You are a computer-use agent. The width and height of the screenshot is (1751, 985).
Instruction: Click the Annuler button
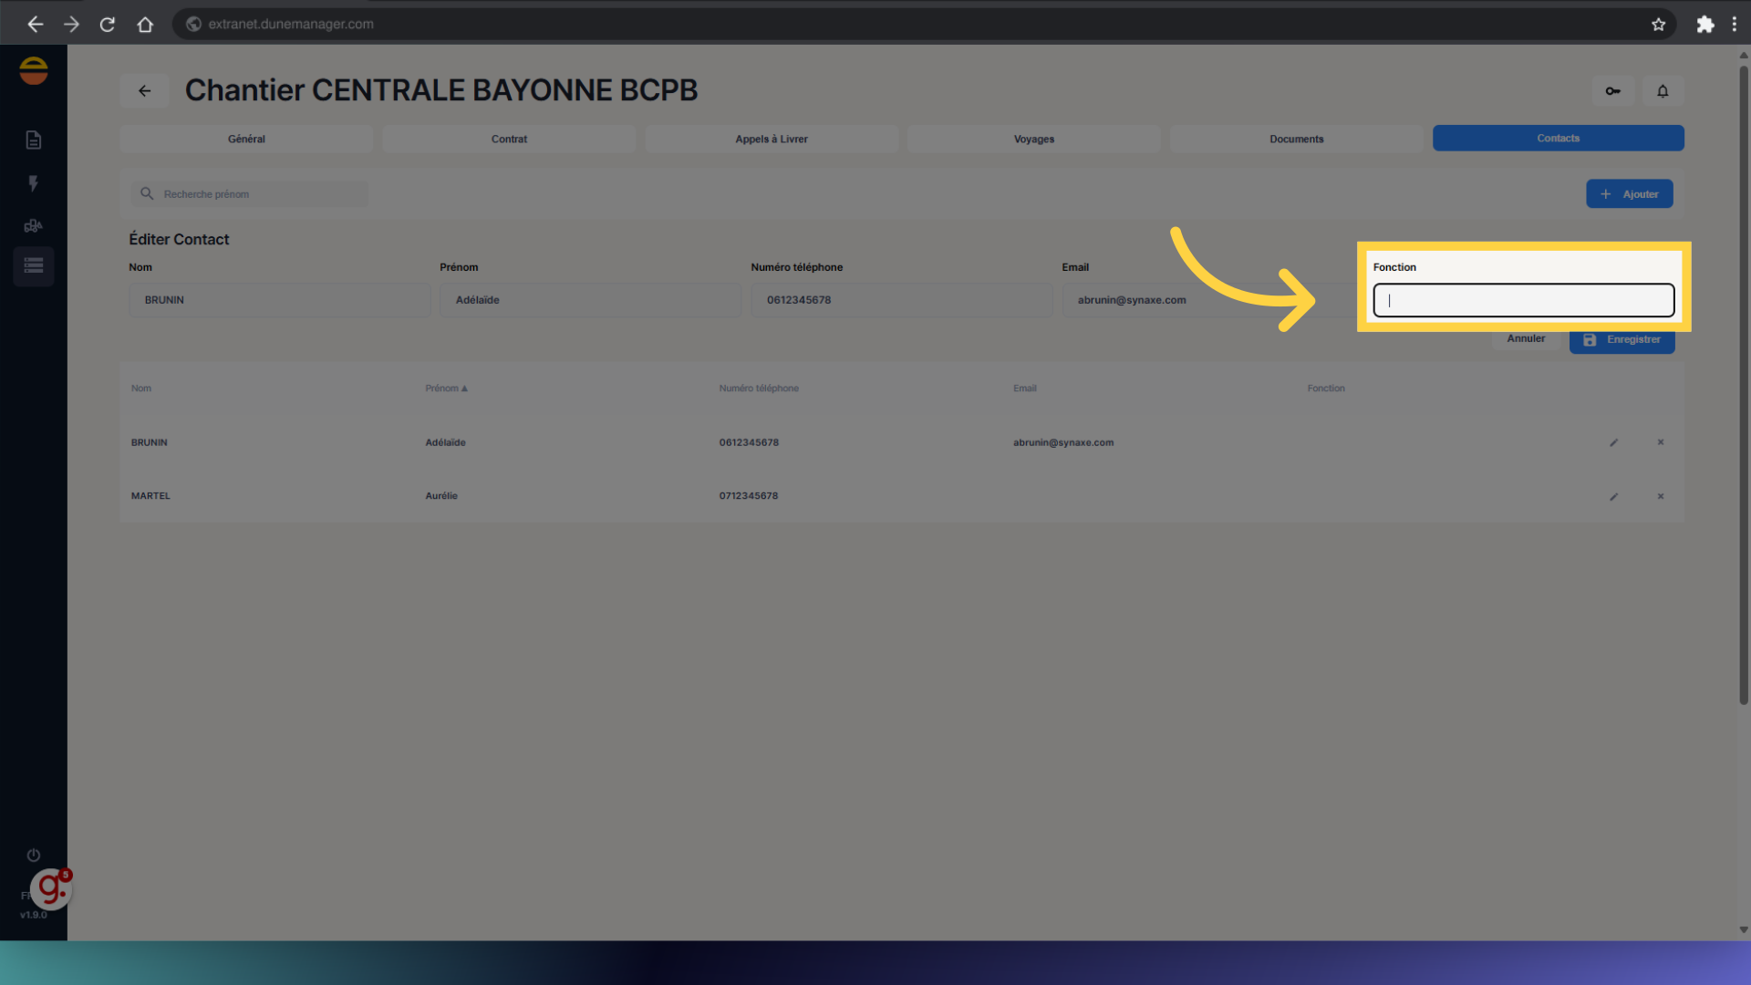1525,338
